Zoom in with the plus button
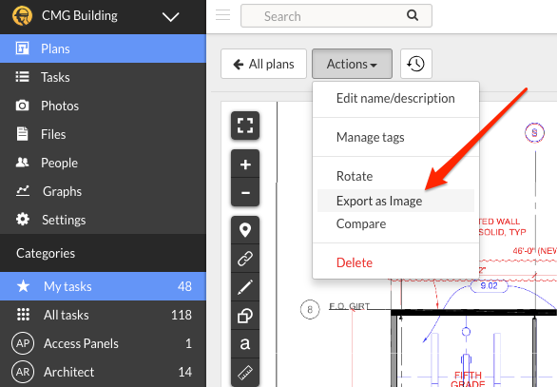The width and height of the screenshot is (557, 387). pos(245,164)
